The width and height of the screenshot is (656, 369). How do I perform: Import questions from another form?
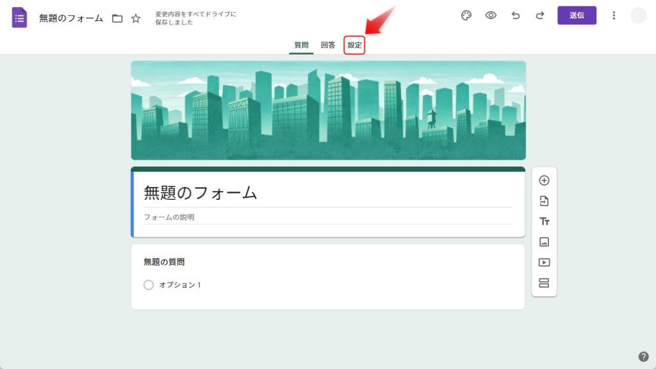coord(544,201)
